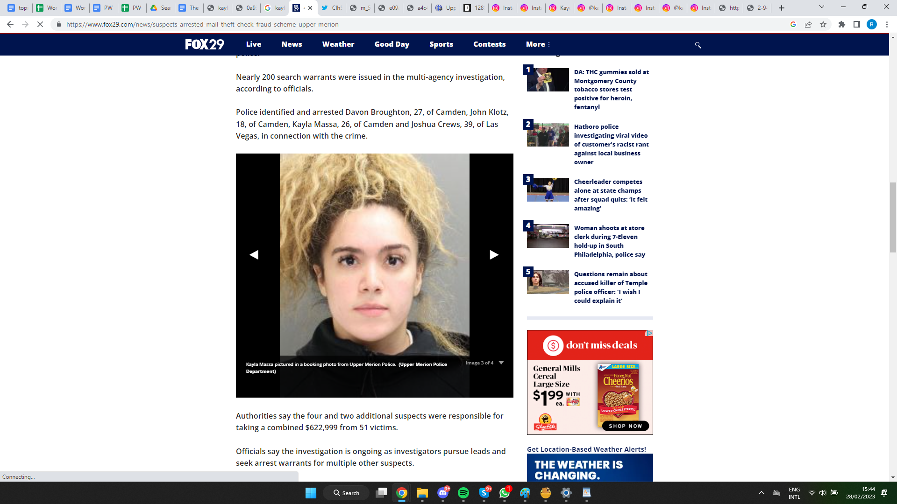Open Discord from the taskbar
This screenshot has height=504, width=897.
click(x=443, y=493)
